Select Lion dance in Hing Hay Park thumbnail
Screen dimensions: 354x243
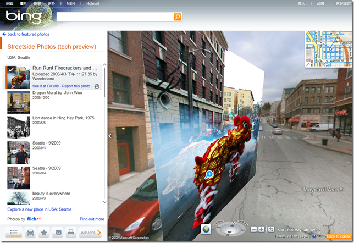point(19,128)
